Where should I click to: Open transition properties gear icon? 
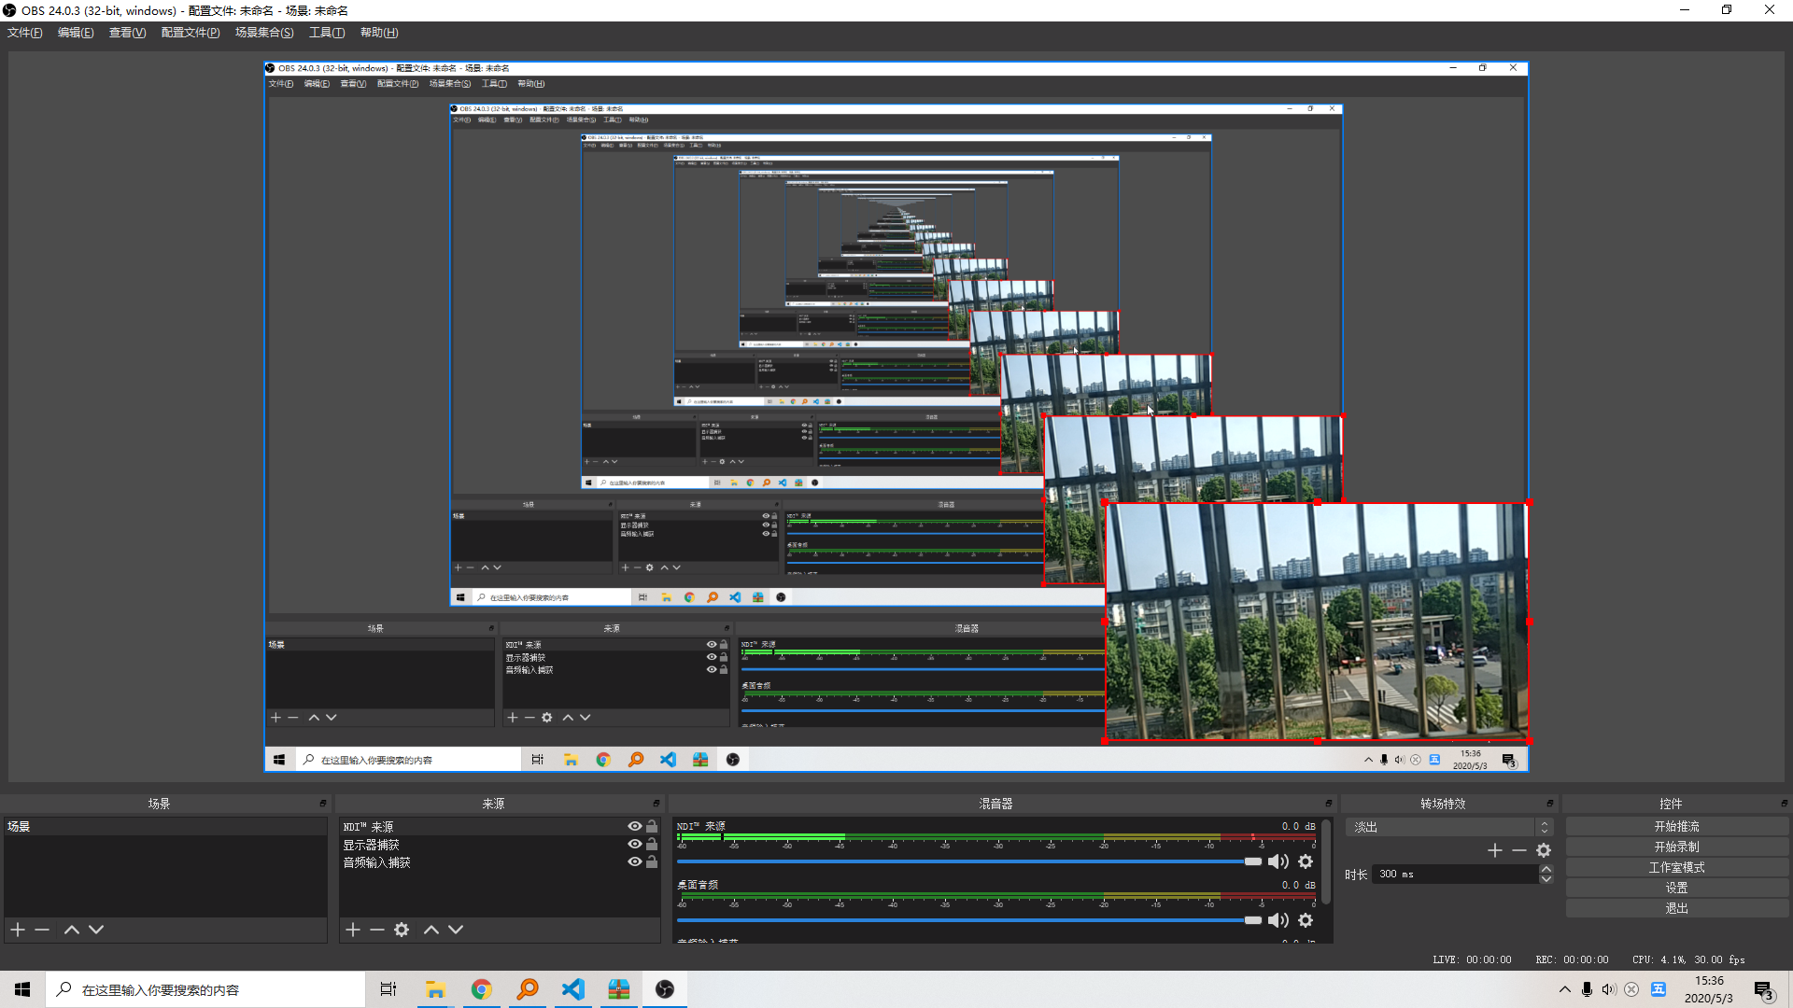(1544, 850)
